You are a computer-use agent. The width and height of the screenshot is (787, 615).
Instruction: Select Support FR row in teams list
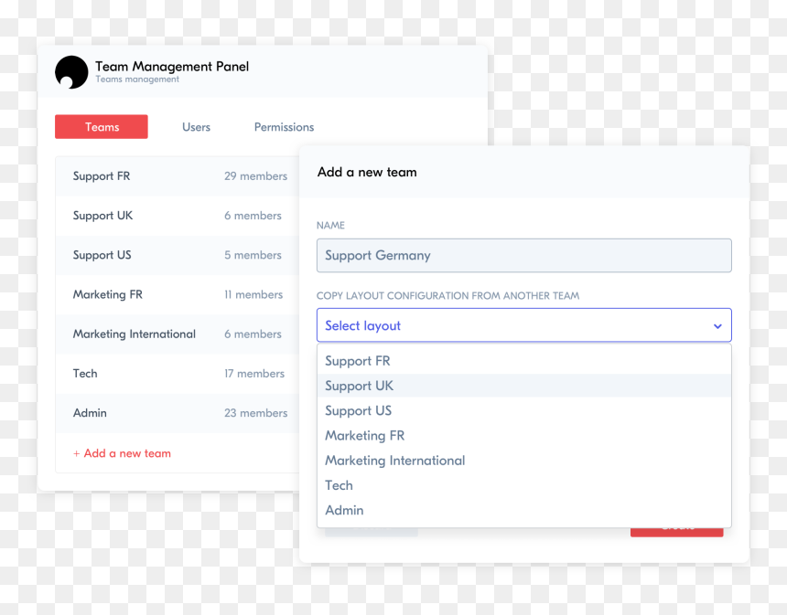pyautogui.click(x=178, y=176)
